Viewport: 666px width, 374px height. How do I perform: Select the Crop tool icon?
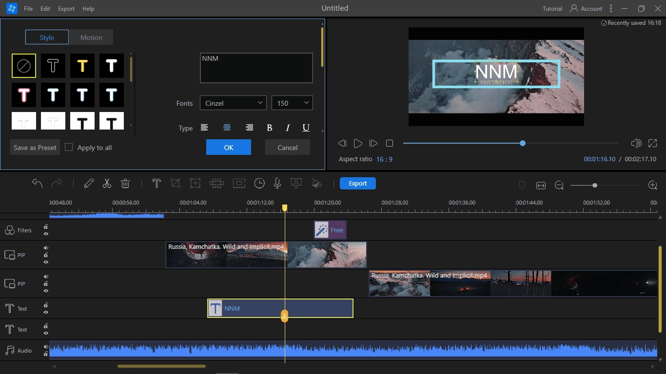[176, 183]
